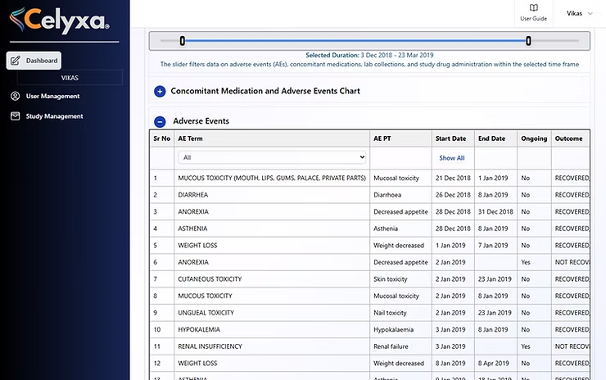
Task: Open User Management menu item
Action: click(x=52, y=97)
